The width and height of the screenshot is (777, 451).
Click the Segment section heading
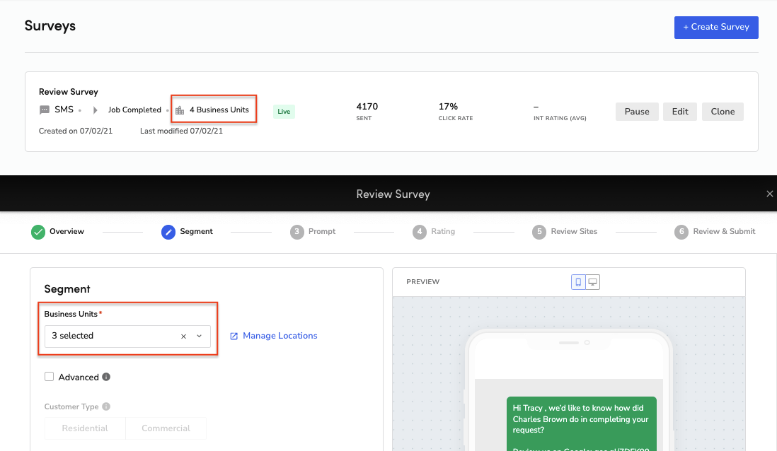pyautogui.click(x=67, y=289)
